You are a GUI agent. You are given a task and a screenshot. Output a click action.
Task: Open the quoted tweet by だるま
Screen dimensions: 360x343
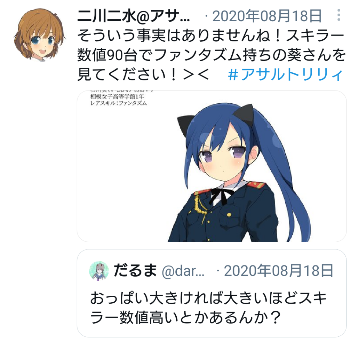pyautogui.click(x=211, y=293)
